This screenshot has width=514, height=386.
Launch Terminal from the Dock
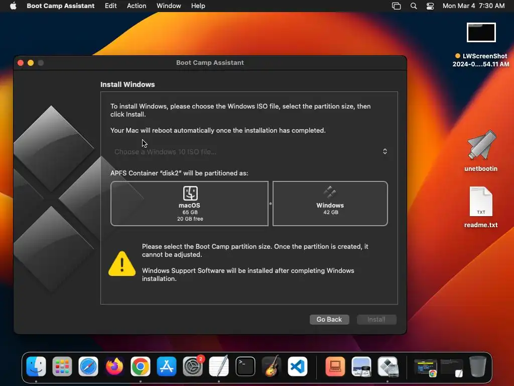[x=245, y=366]
